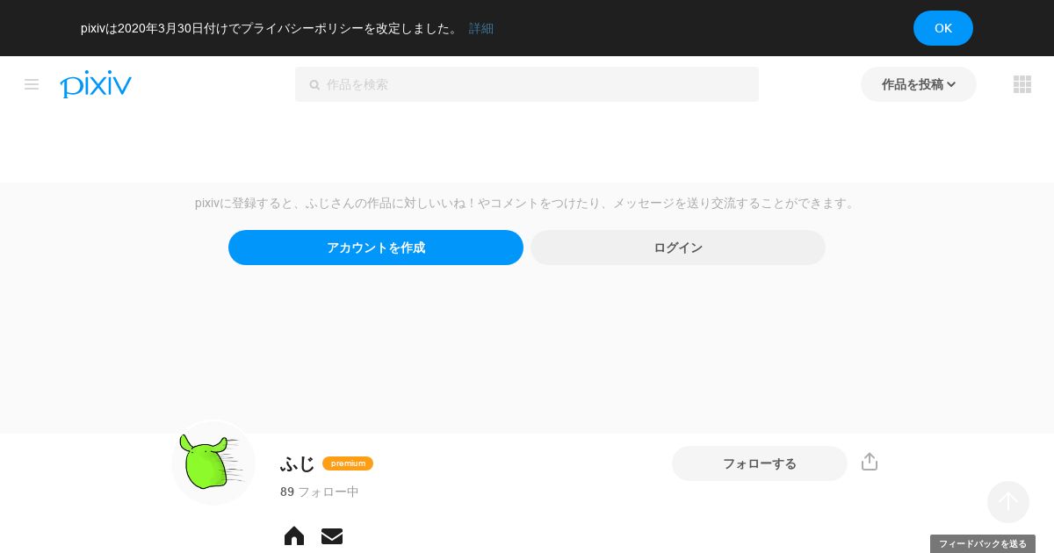
Task: Click the pixiv logo
Action: pos(96,84)
